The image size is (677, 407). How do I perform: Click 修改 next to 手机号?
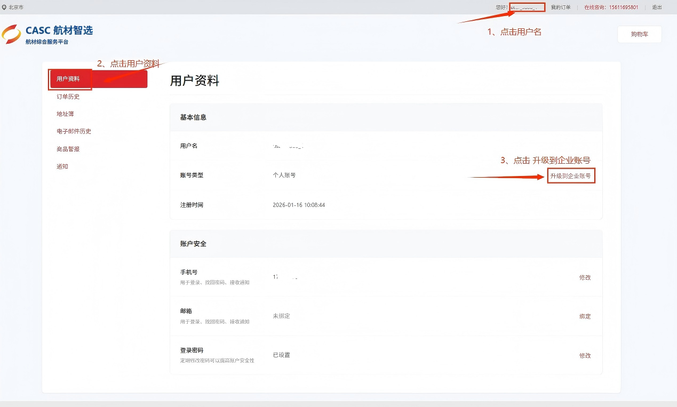click(x=585, y=277)
